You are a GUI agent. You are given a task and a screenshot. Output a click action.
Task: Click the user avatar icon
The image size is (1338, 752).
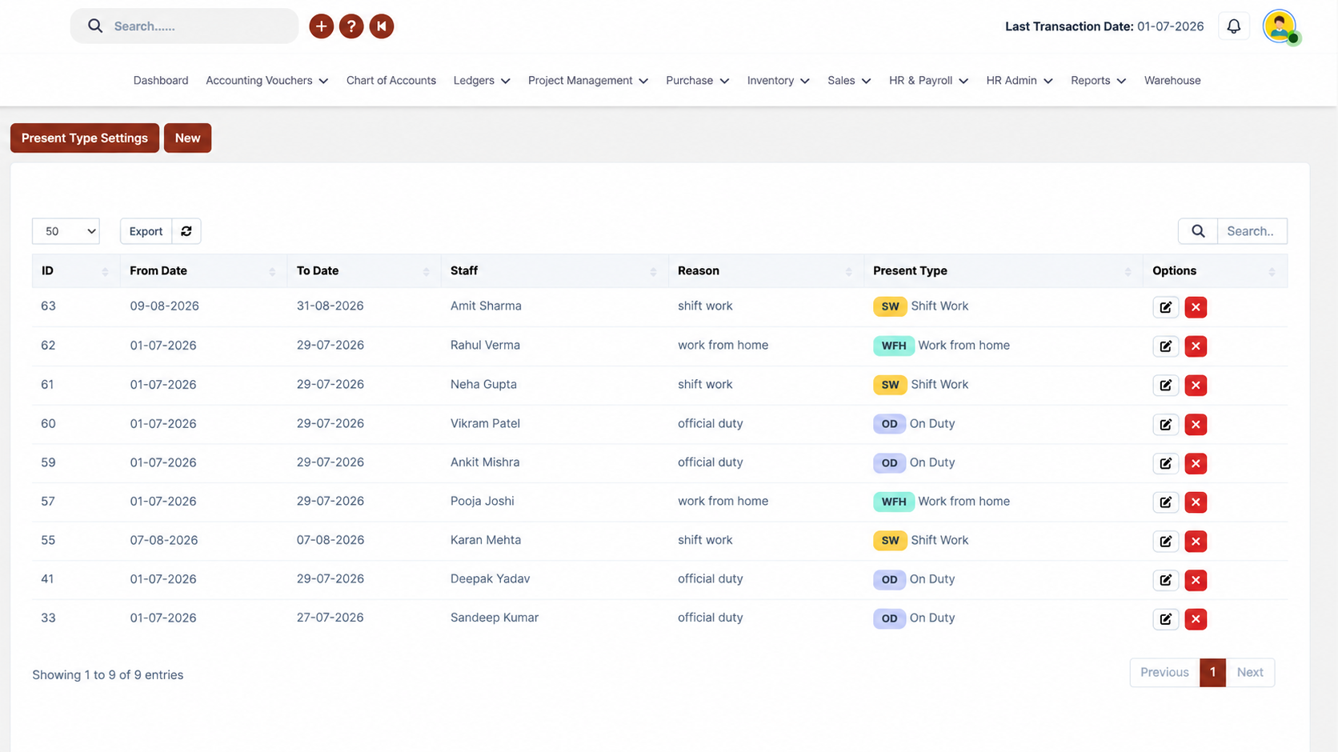(x=1280, y=26)
